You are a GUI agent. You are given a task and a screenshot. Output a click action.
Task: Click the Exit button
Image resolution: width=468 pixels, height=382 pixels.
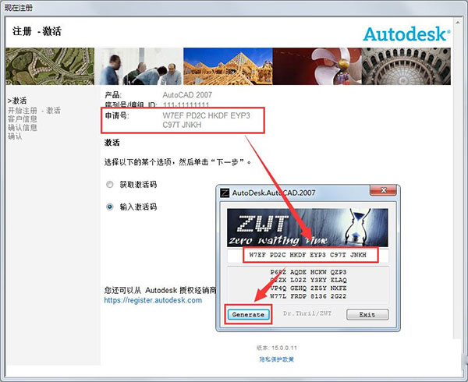point(367,315)
